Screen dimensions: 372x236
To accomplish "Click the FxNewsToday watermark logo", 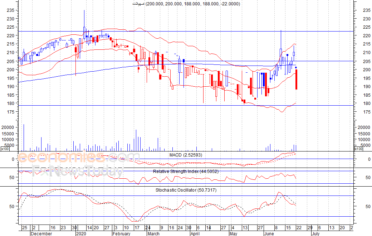I will tap(77, 172).
